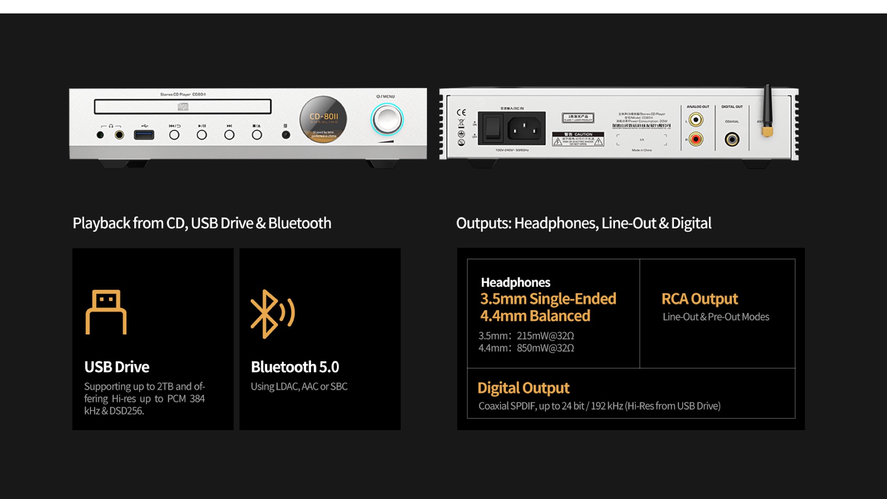Click the CE mark on rear panel
Screen dimensions: 887x499
tap(461, 112)
